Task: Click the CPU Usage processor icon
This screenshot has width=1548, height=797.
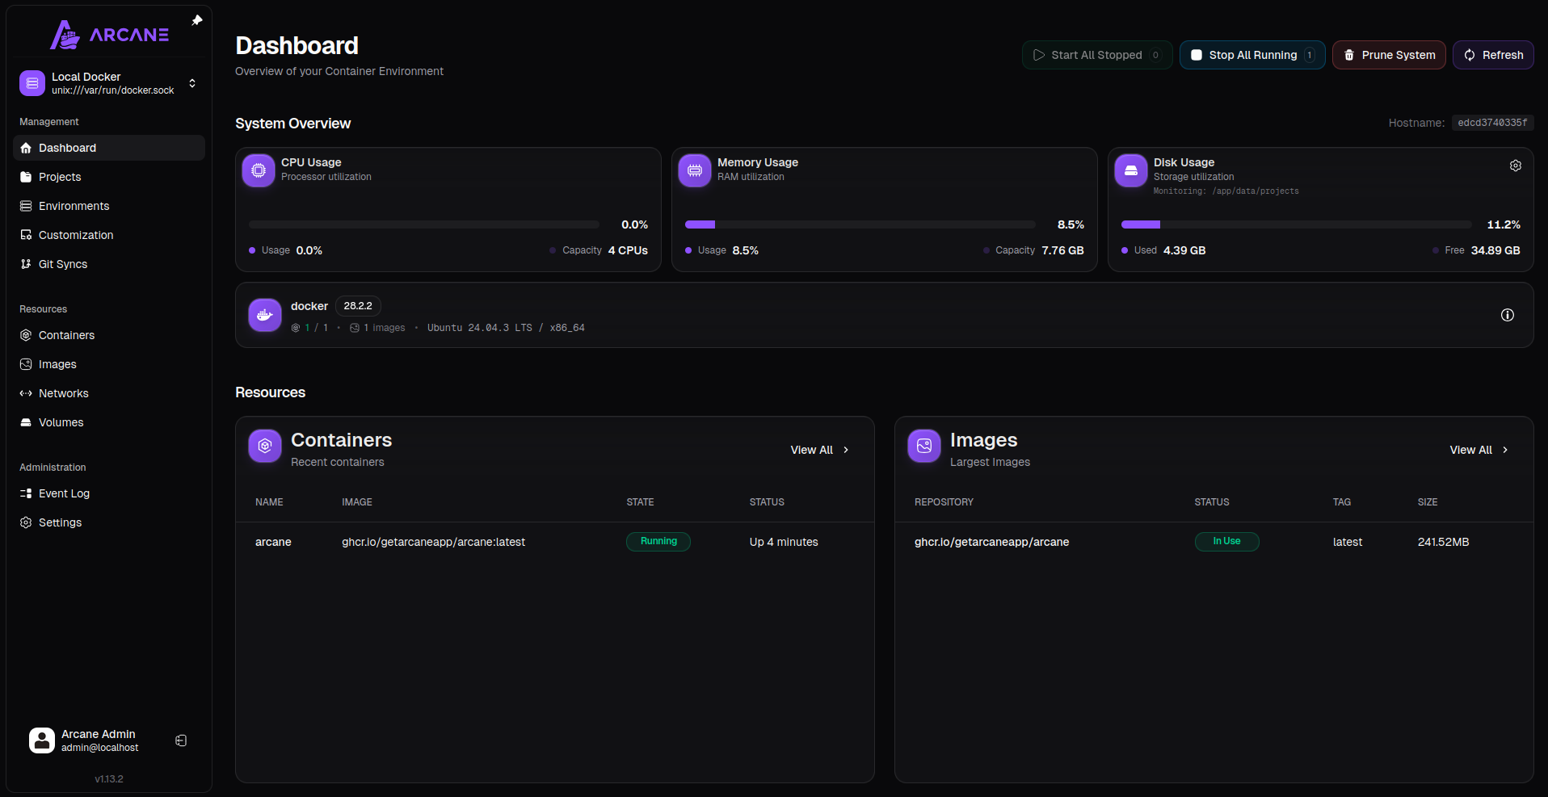Action: coord(259,170)
